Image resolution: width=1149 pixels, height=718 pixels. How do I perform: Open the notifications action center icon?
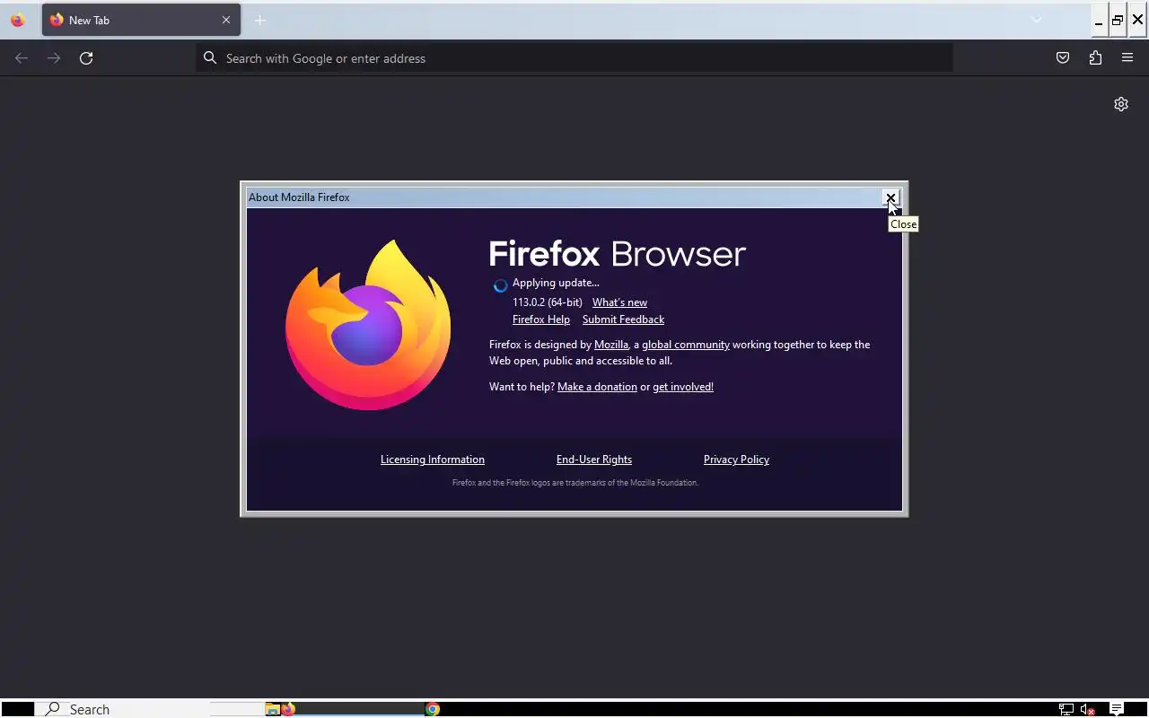(x=1117, y=709)
